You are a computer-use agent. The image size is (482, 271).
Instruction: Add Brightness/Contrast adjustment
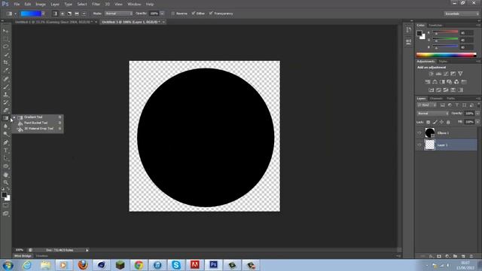point(432,74)
